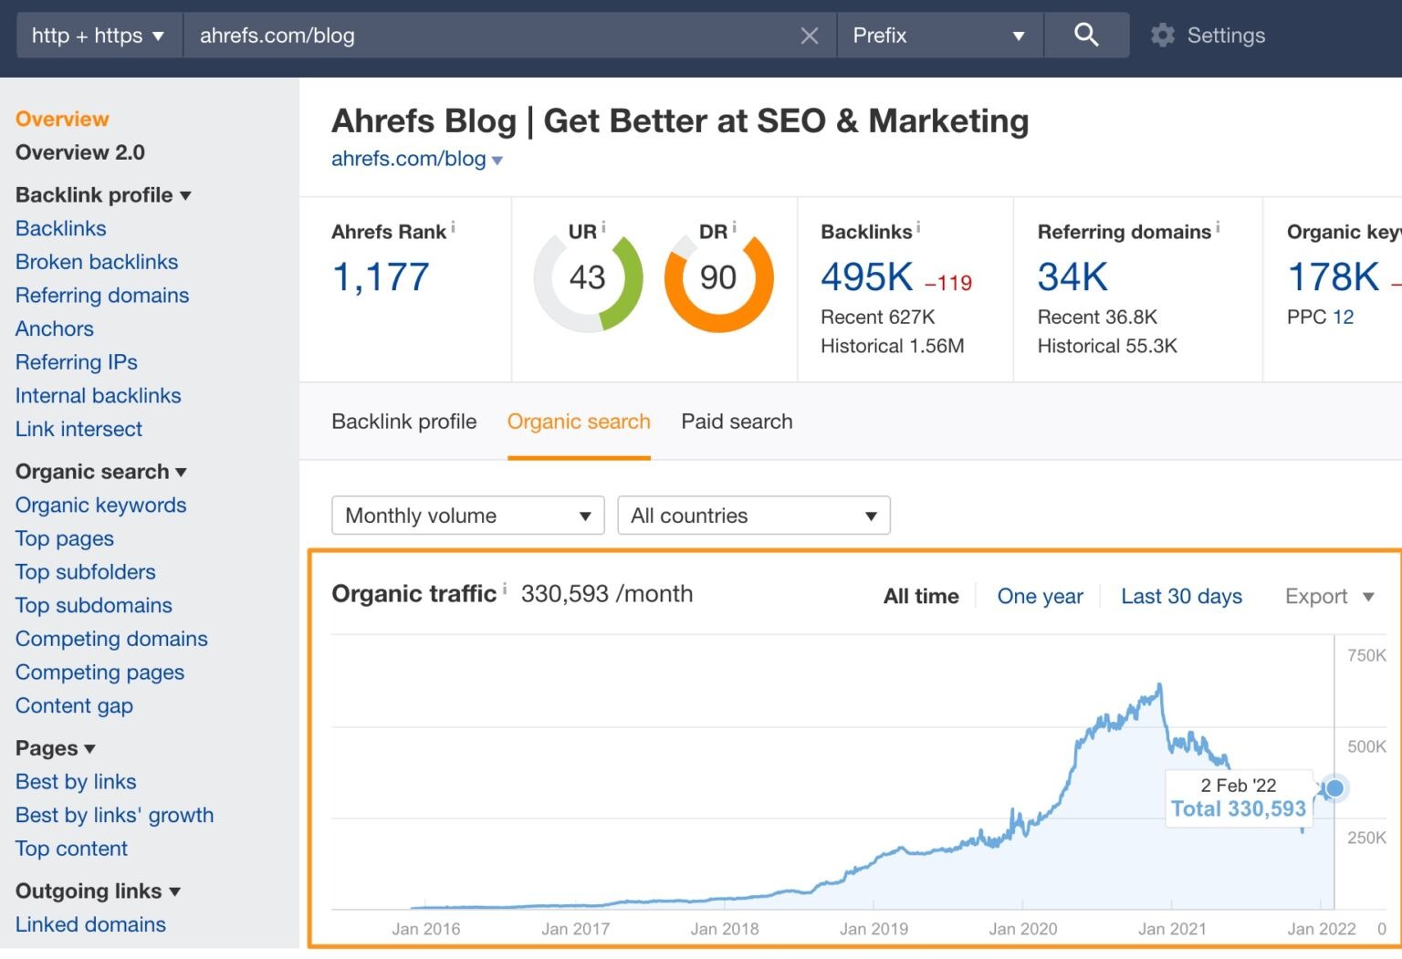The height and width of the screenshot is (959, 1402).
Task: Open the Settings gear icon
Action: pos(1162,35)
